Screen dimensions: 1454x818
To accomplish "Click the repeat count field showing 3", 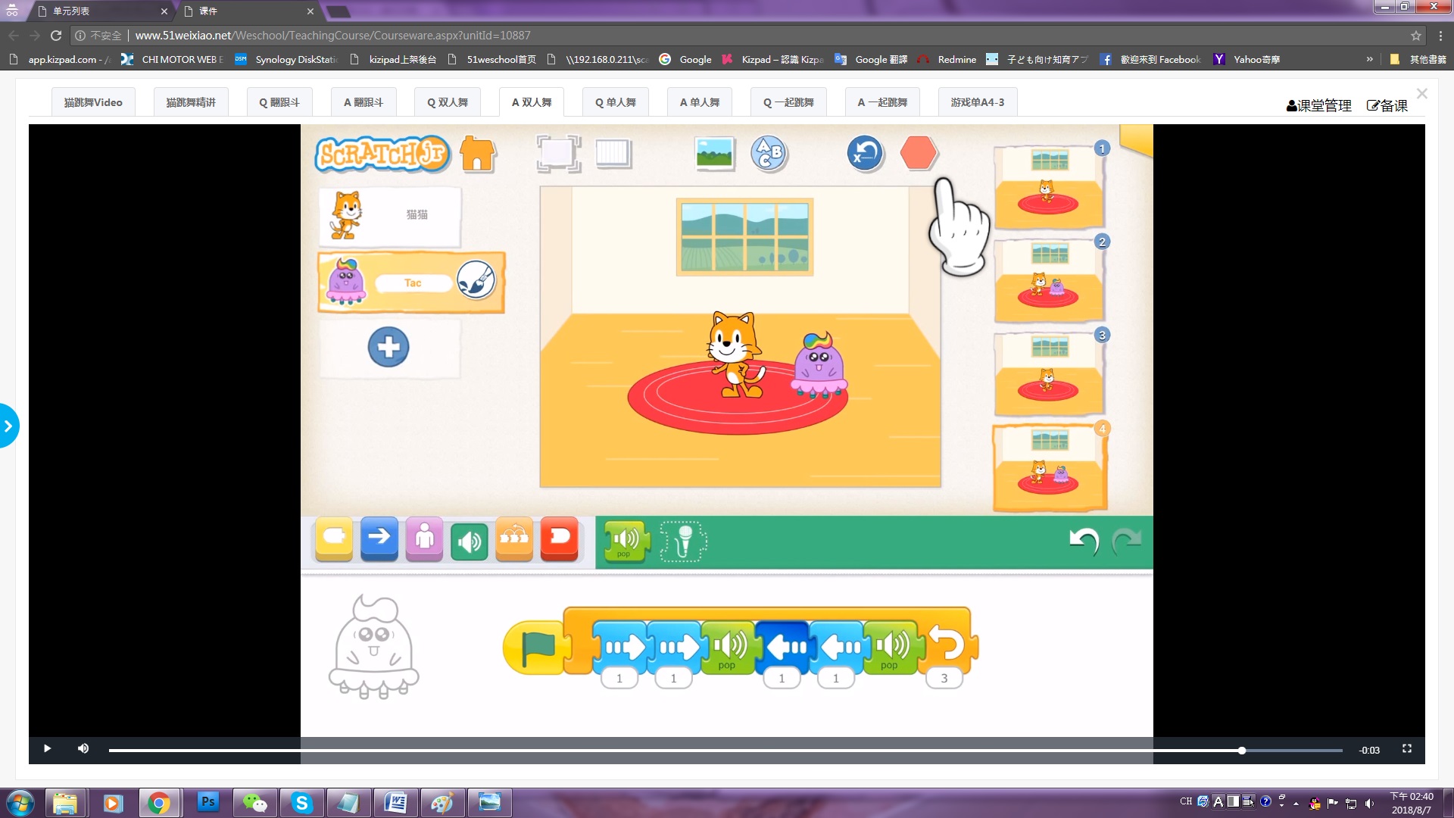I will tap(944, 679).
